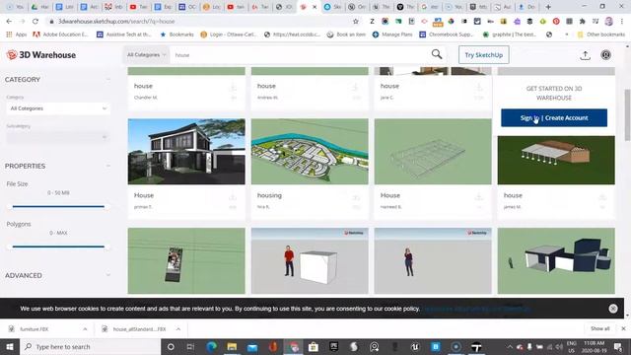Open the Mail app in the taskbar

pyautogui.click(x=252, y=346)
